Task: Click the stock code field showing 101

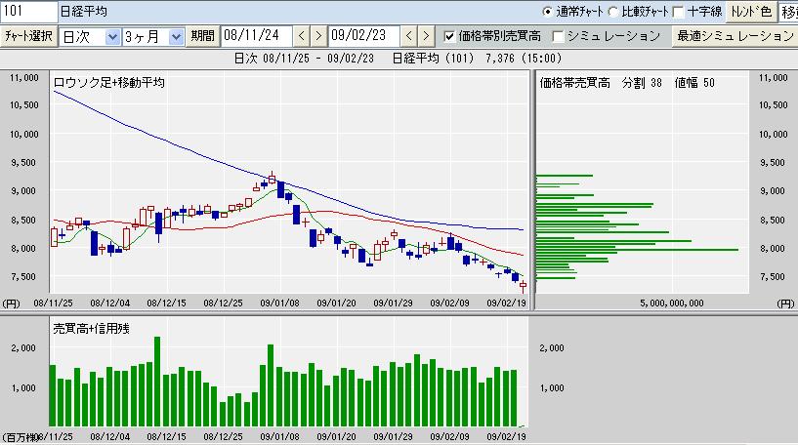Action: click(29, 12)
